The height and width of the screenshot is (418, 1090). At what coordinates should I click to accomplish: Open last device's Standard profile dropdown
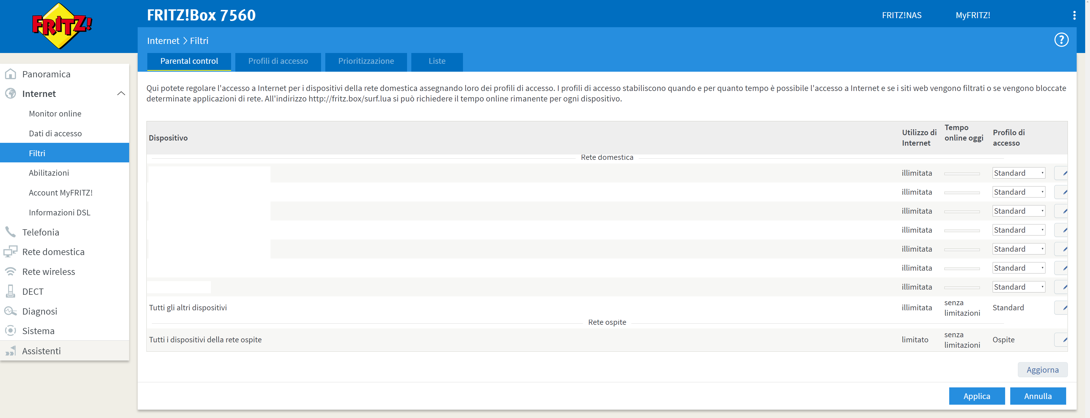[1018, 287]
